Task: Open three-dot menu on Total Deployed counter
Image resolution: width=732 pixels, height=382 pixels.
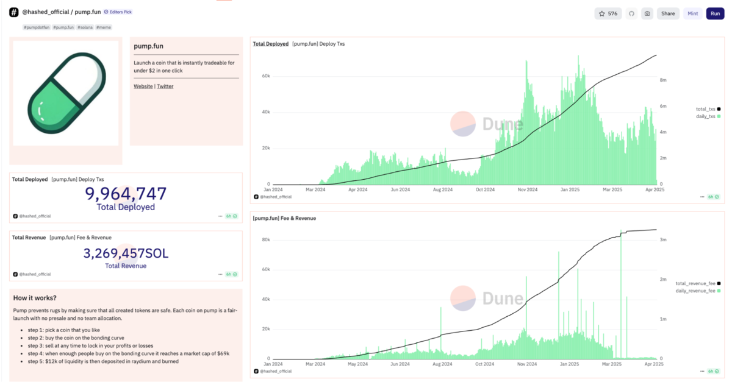Action: click(220, 216)
